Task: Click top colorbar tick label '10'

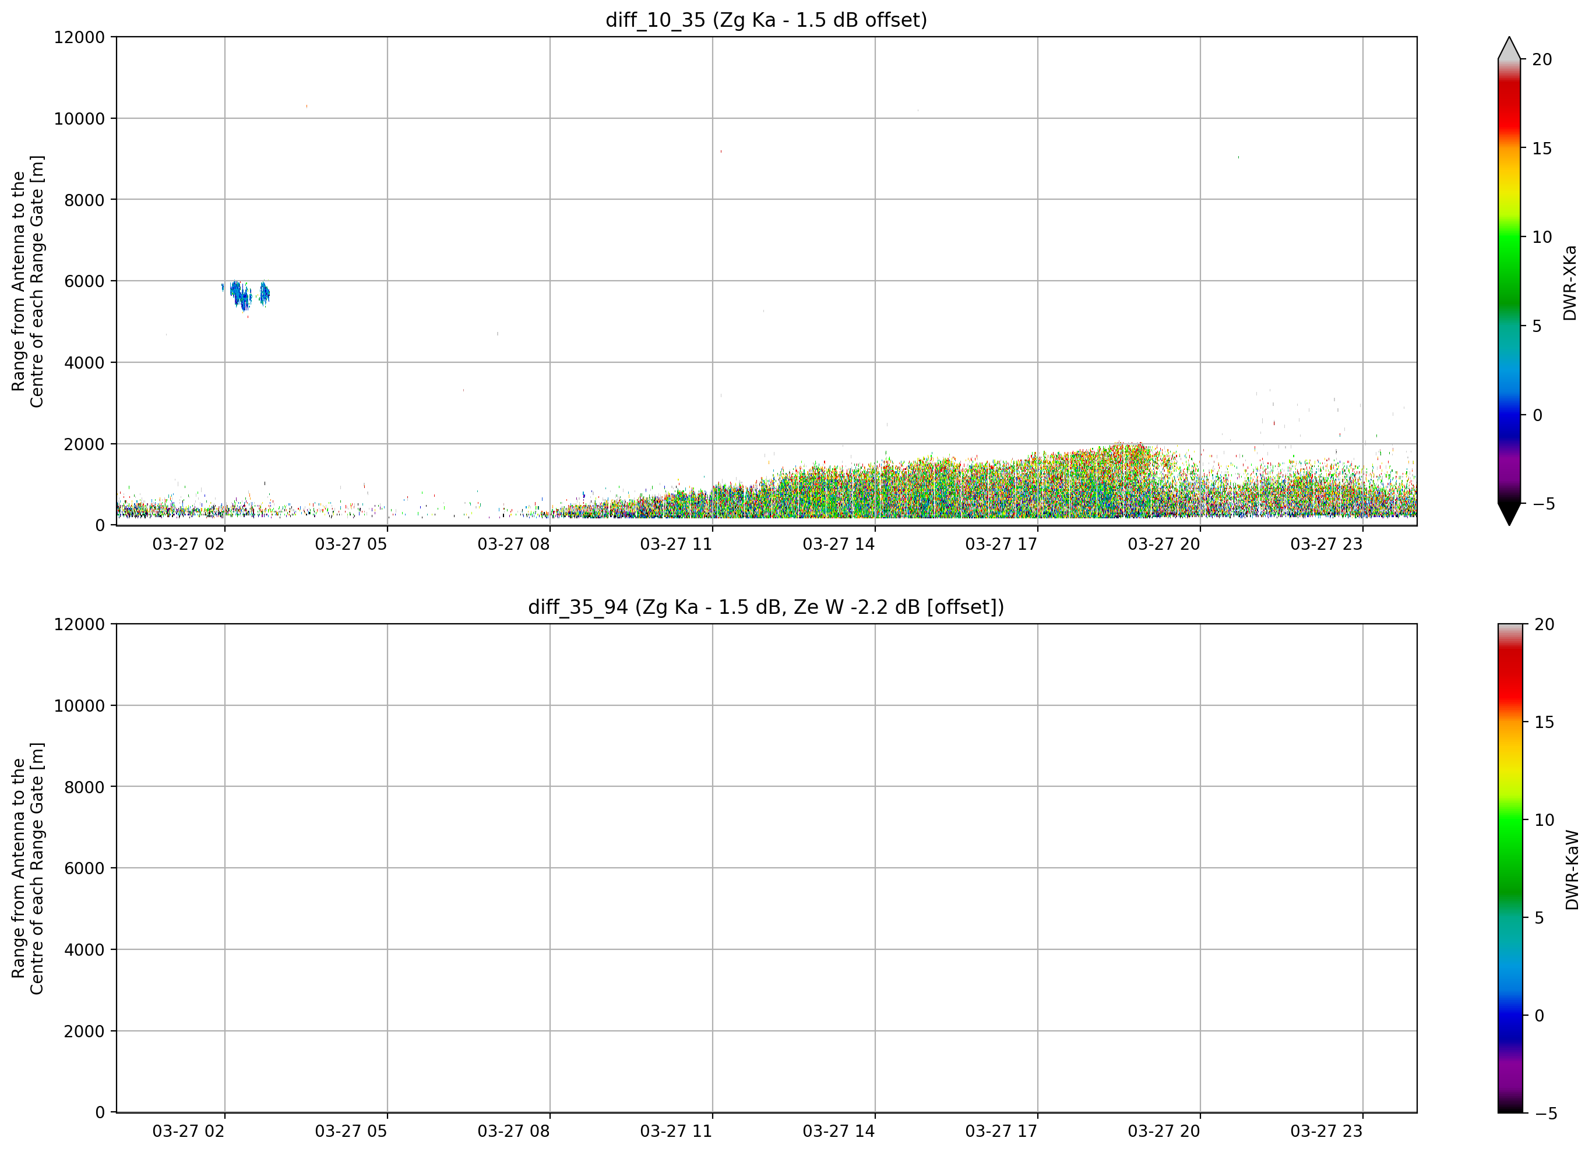Action: pos(1542,237)
